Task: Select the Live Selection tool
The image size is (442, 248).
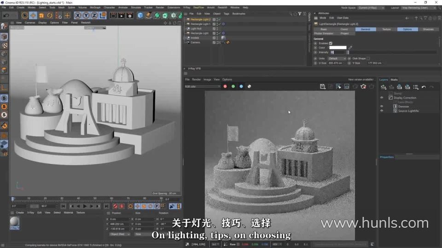Action: pos(25,16)
